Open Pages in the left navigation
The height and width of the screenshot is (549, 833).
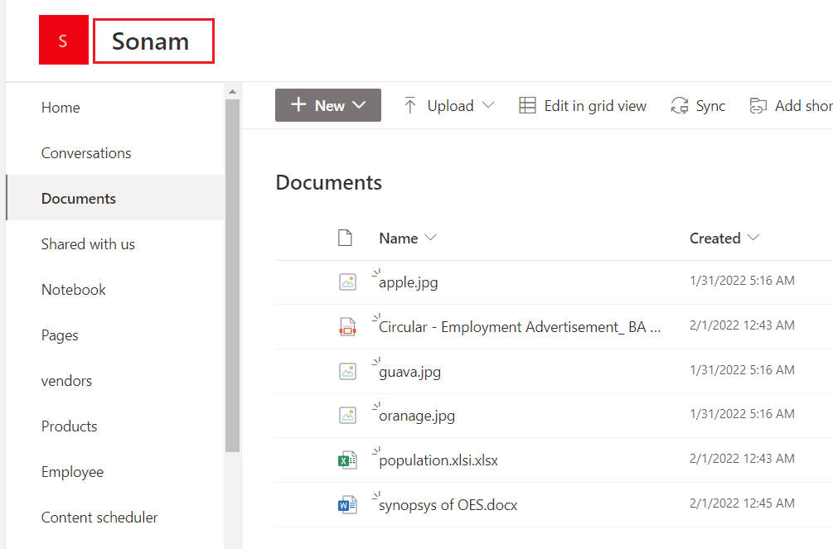(x=60, y=335)
